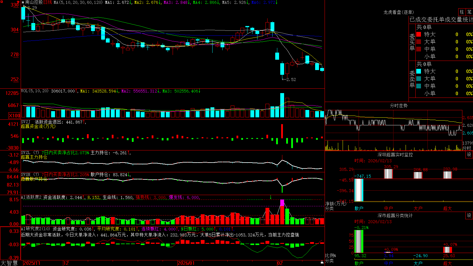Click the 中户 bar showing 305.29

click(x=388, y=174)
